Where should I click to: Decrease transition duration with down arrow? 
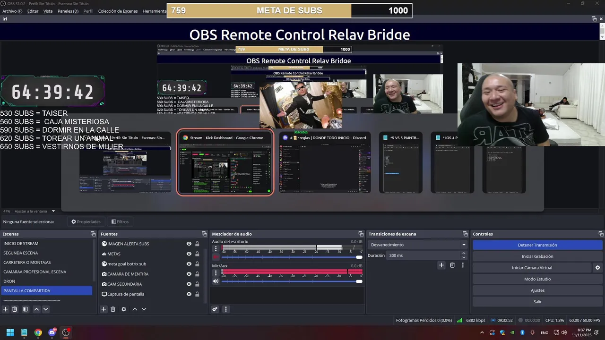[x=464, y=257]
